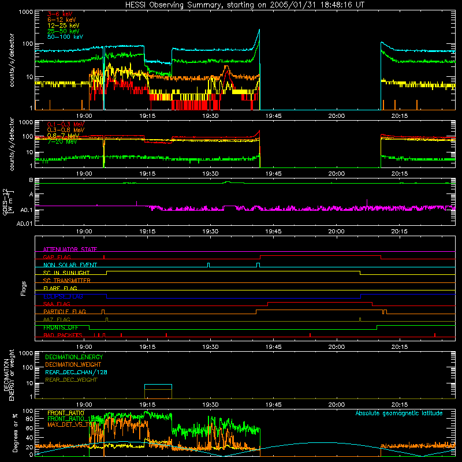Click the DECIMATION_ENERGY legend label

point(74,357)
